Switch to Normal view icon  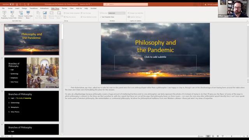click(x=208, y=136)
